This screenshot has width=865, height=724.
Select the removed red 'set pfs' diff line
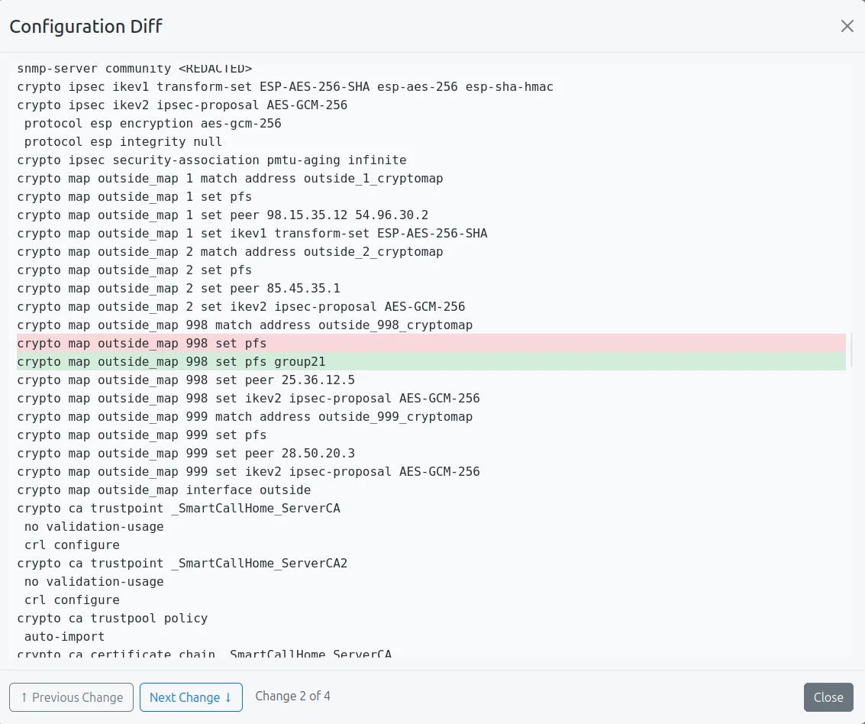[142, 343]
